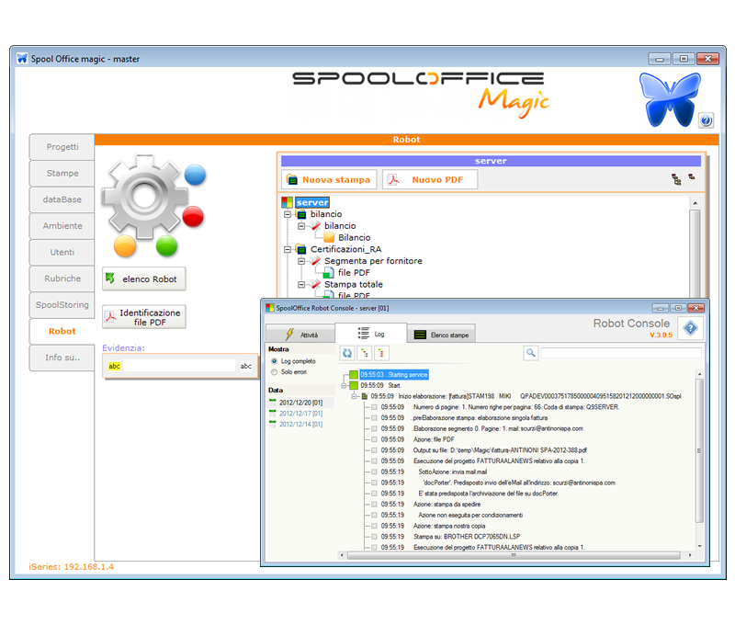Collapse the nested bilancio action node
This screenshot has height=625, width=735.
point(301,226)
